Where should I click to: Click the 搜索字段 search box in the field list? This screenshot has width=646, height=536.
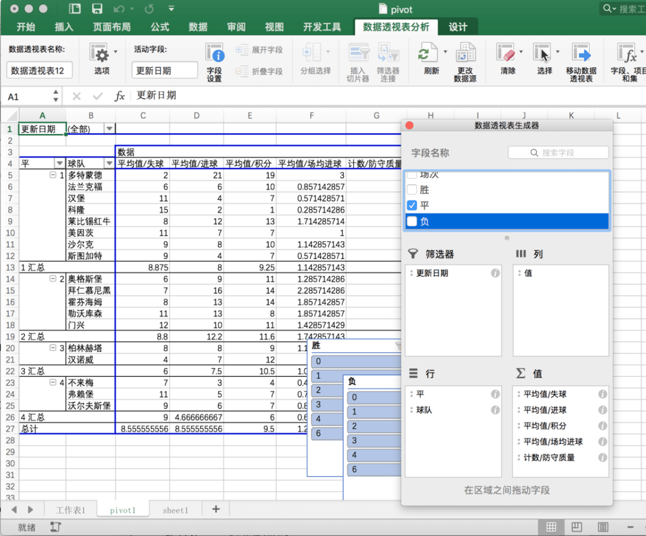[558, 152]
